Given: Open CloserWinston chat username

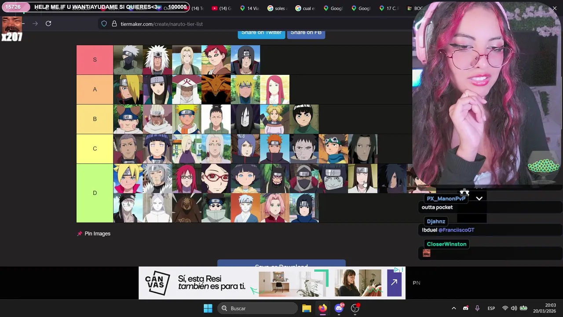Looking at the screenshot, I should point(446,244).
